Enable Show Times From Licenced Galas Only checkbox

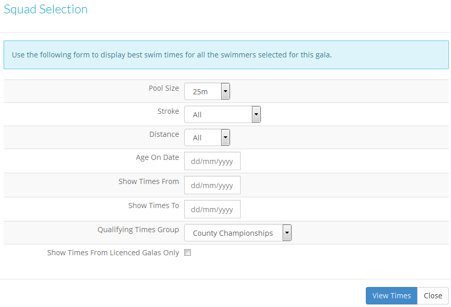coord(188,253)
